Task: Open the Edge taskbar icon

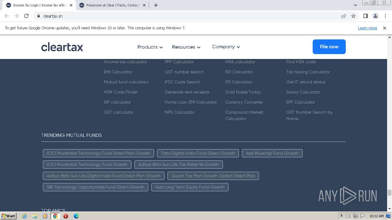Action: (x=76, y=216)
